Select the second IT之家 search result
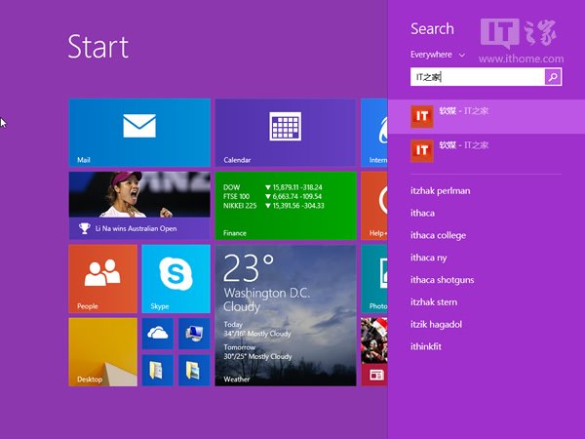Image resolution: width=585 pixels, height=439 pixels. pos(486,150)
